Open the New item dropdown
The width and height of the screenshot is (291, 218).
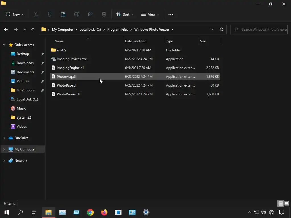(x=15, y=14)
